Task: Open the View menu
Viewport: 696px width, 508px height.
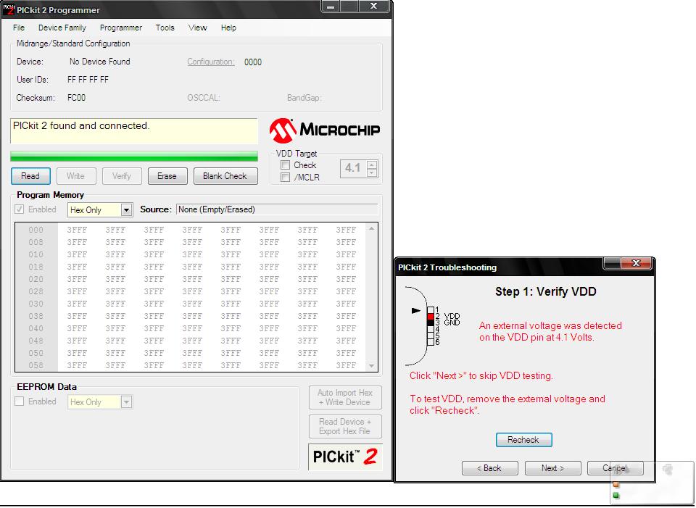Action: pos(197,28)
